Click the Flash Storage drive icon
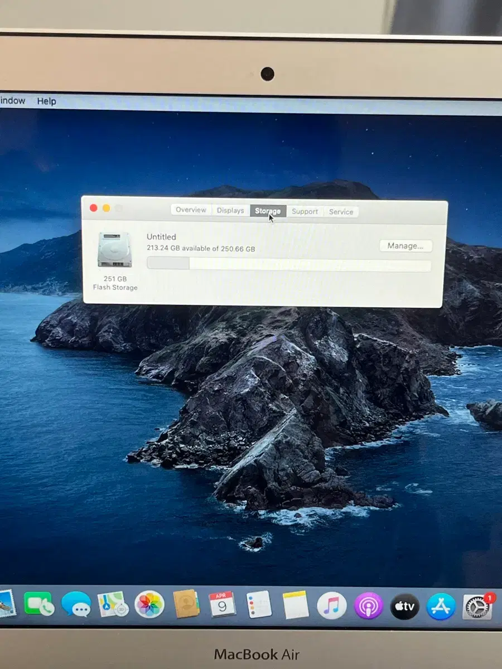The image size is (502, 669). click(x=114, y=250)
